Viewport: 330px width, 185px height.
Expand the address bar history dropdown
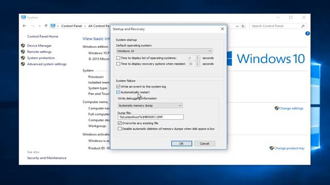pyautogui.click(x=237, y=26)
